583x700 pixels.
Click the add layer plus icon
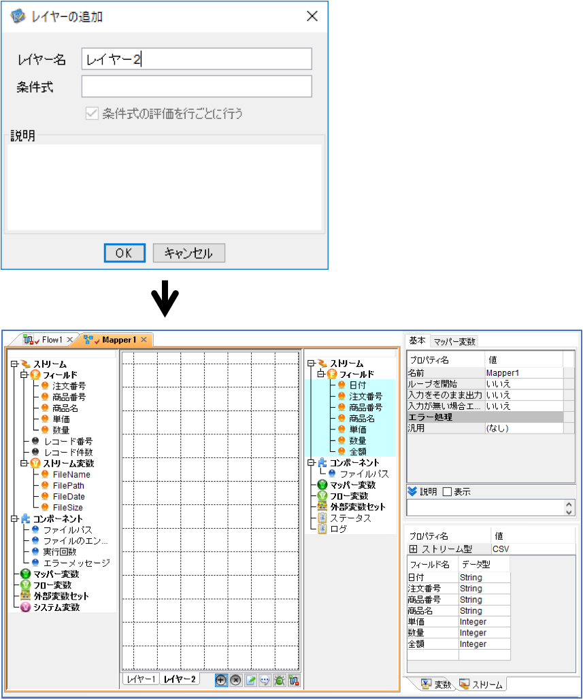coord(221,680)
